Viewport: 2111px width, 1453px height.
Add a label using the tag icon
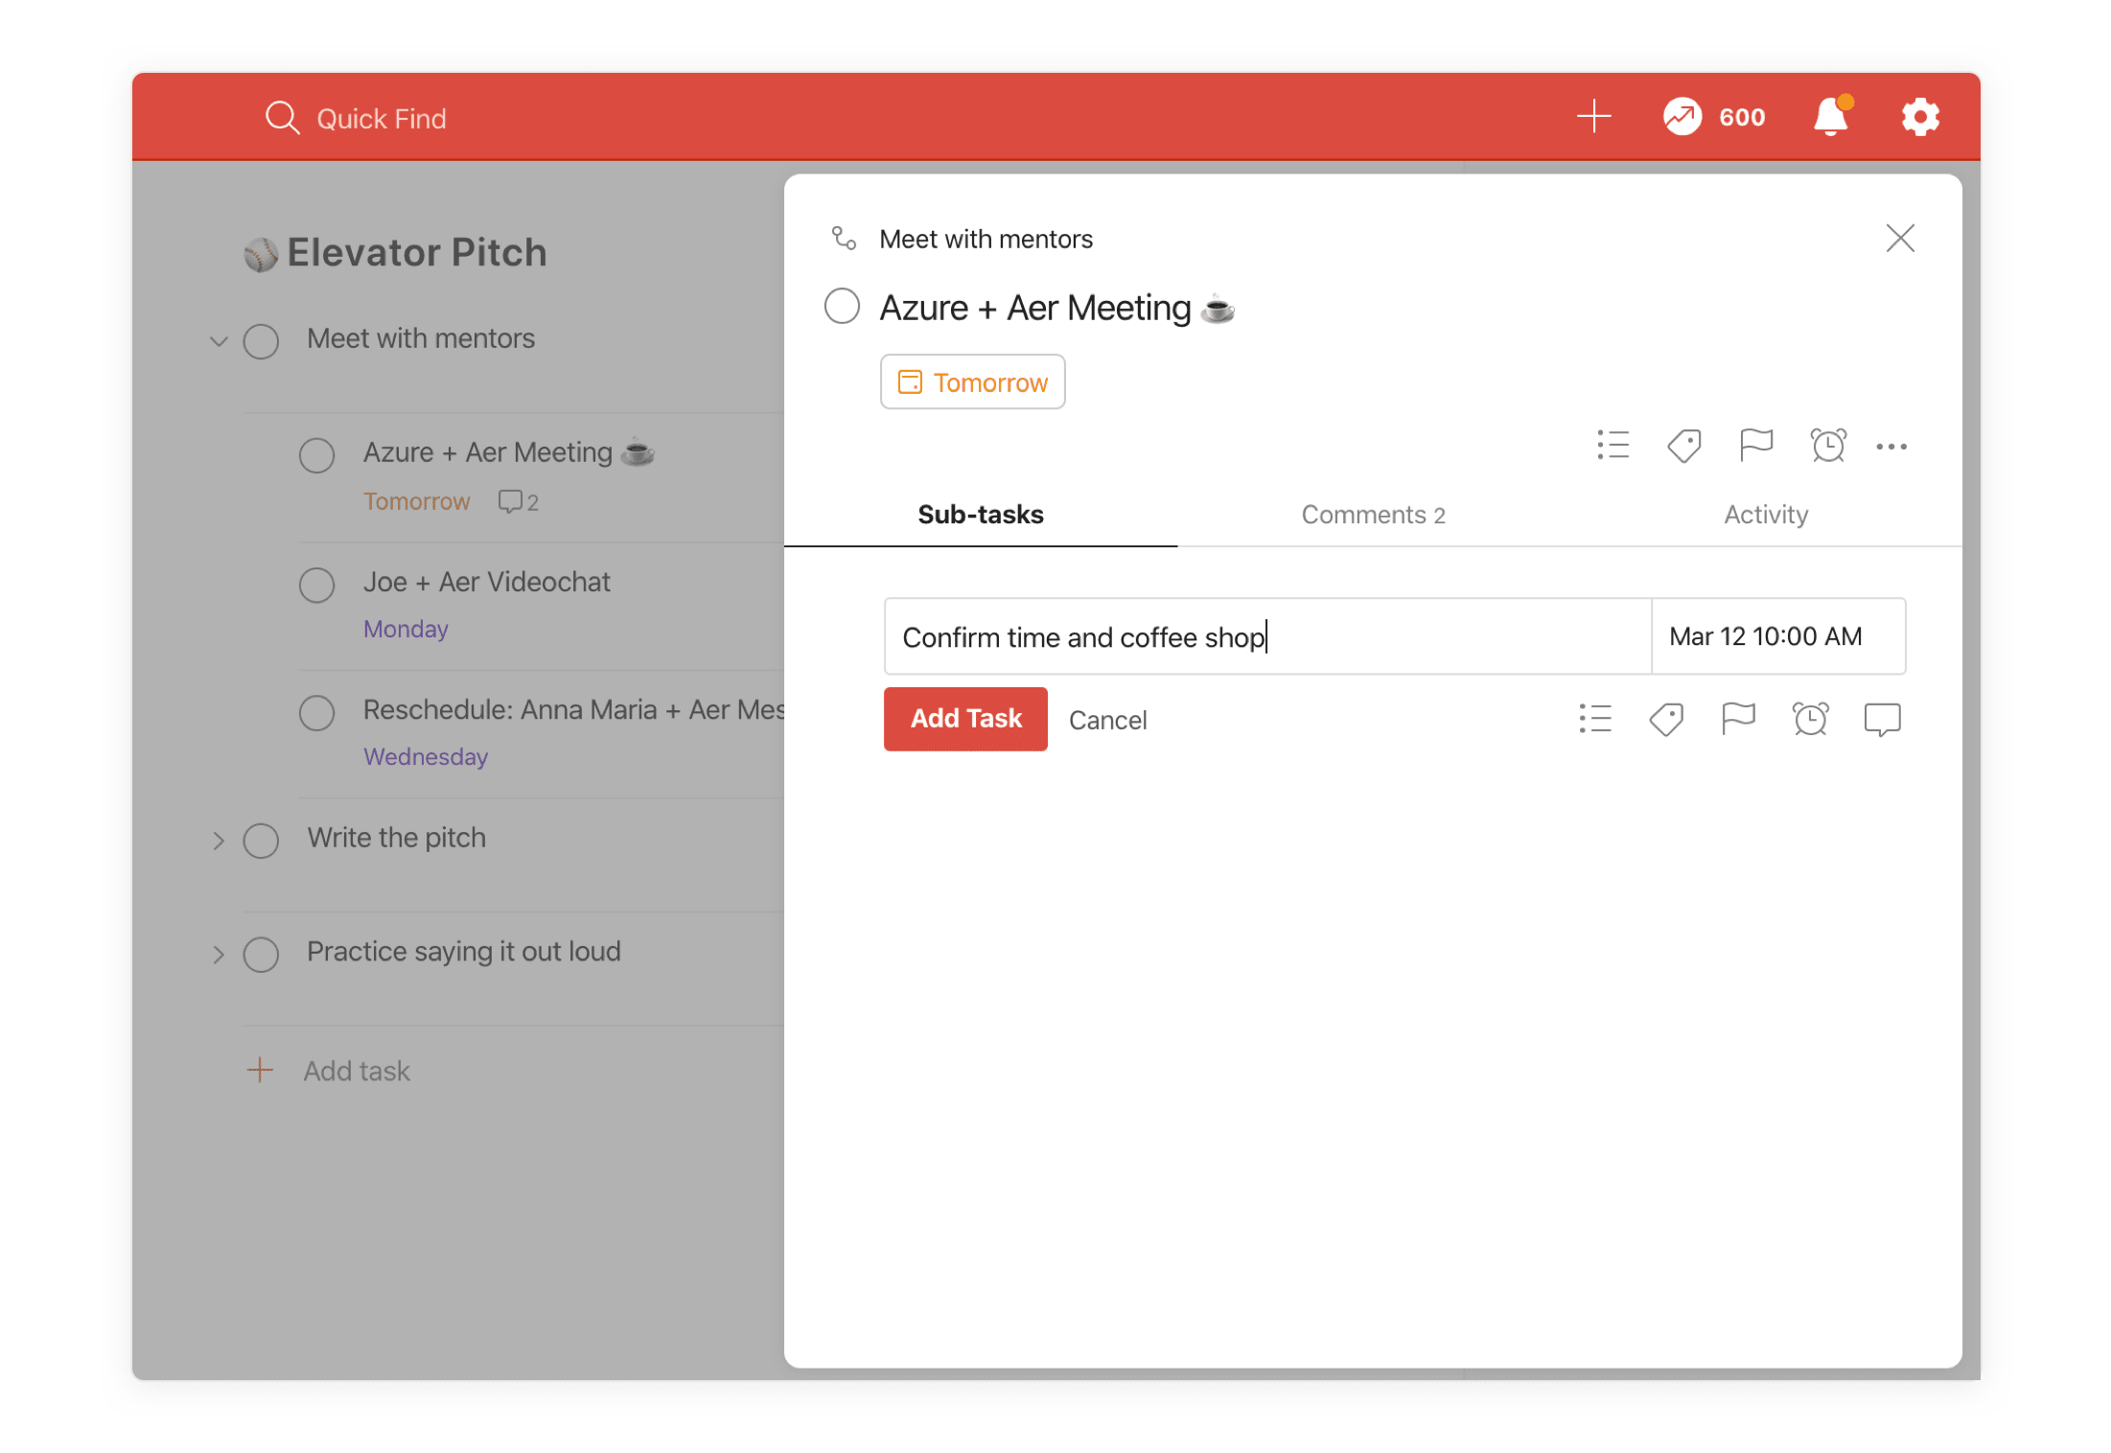[x=1684, y=445]
